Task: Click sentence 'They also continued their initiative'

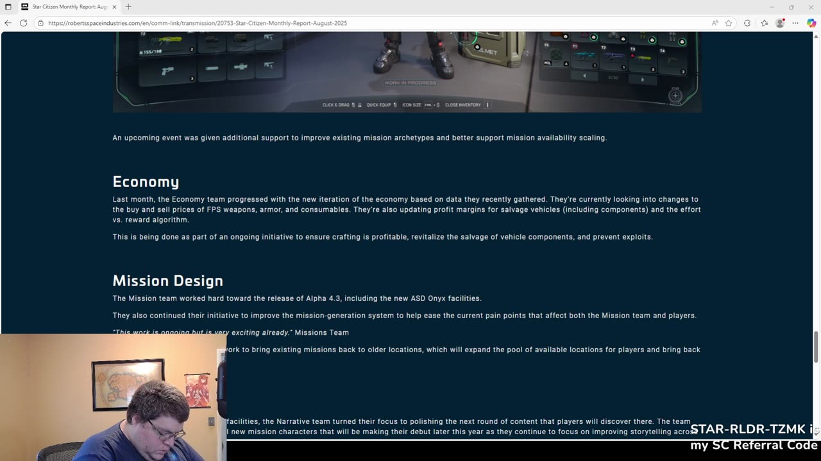Action: tap(405, 316)
